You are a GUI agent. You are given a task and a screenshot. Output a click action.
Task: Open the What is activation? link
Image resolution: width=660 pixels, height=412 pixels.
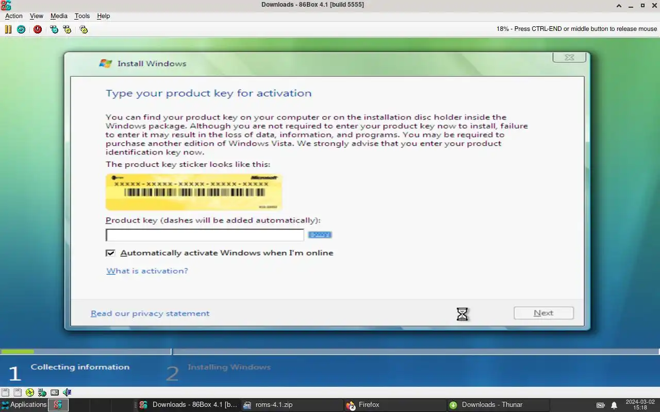147,271
